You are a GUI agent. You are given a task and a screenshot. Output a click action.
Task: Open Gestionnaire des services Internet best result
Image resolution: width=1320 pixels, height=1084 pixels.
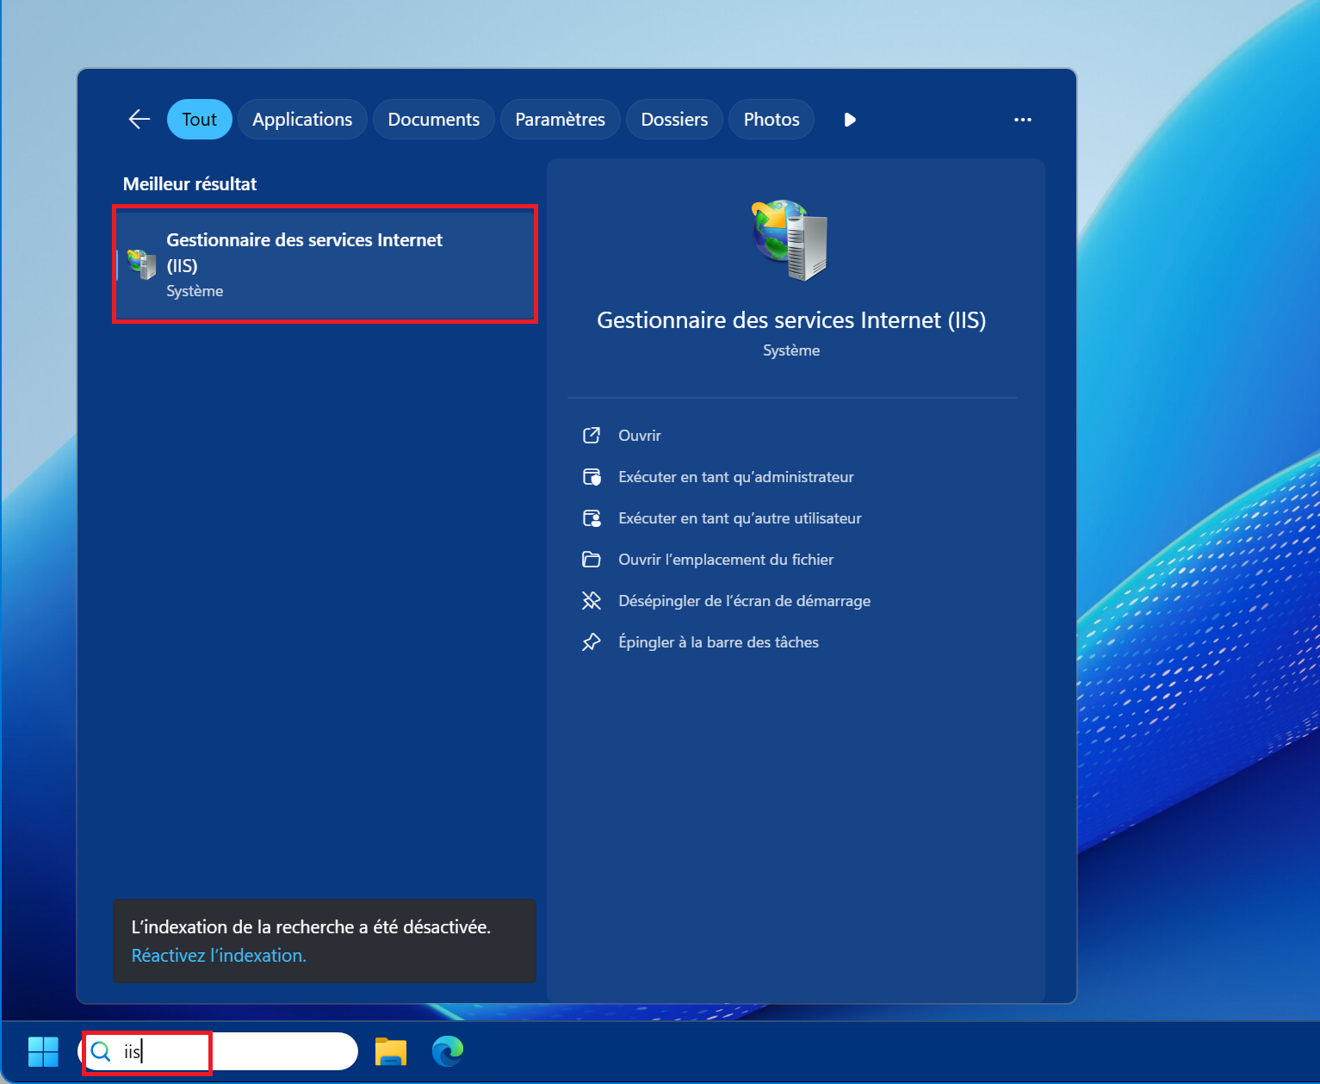(325, 264)
